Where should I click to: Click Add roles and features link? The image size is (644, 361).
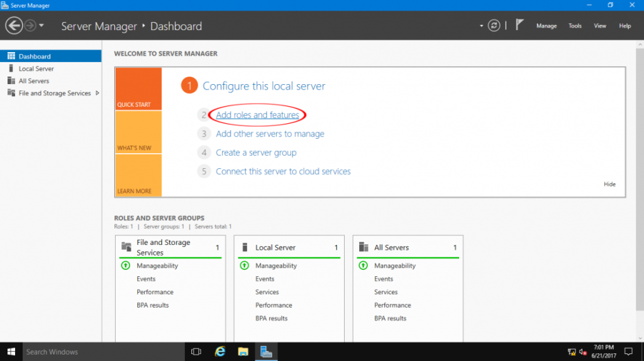point(257,115)
